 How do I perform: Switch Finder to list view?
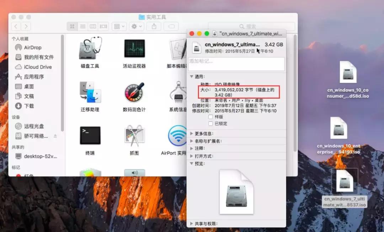click(x=83, y=26)
